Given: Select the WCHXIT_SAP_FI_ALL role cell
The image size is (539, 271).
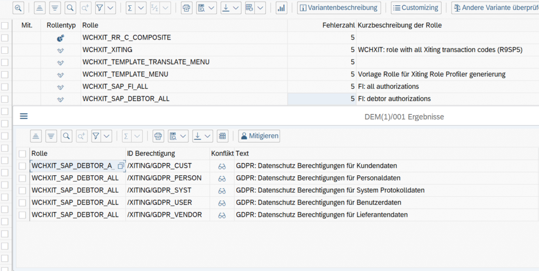Looking at the screenshot, I should click(184, 87).
